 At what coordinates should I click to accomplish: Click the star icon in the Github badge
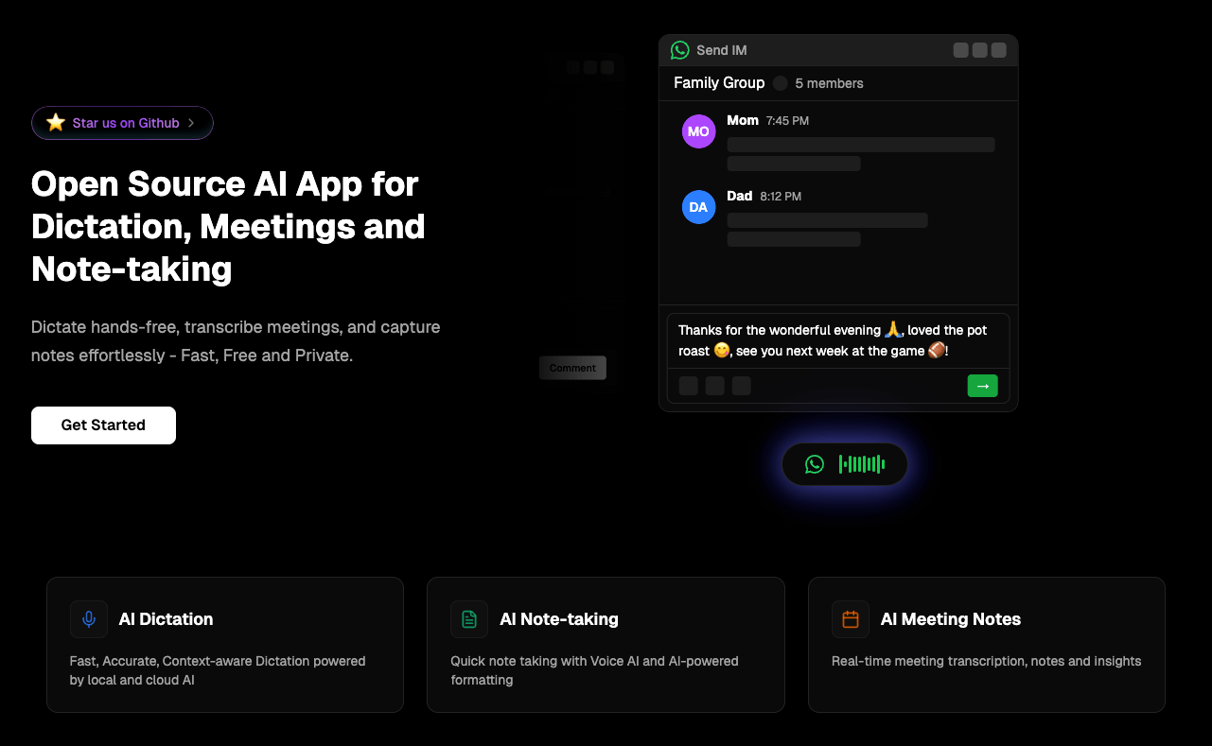point(56,123)
